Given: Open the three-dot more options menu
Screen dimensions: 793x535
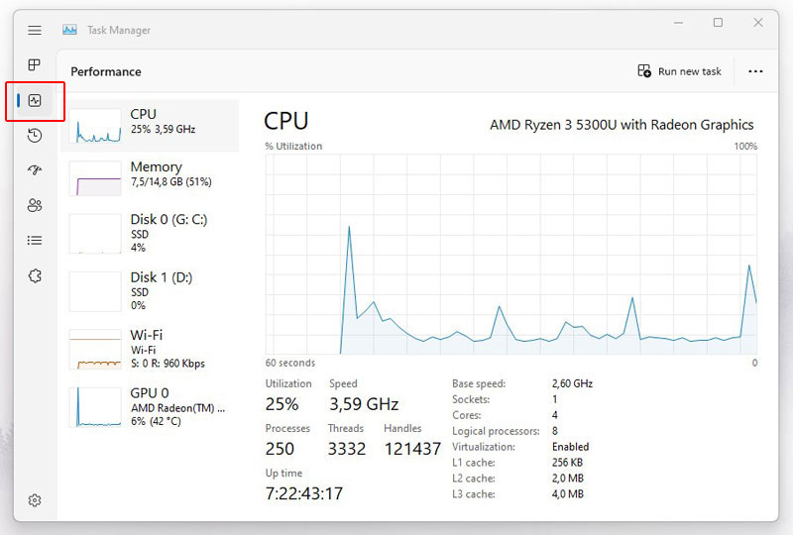Looking at the screenshot, I should coord(755,71).
